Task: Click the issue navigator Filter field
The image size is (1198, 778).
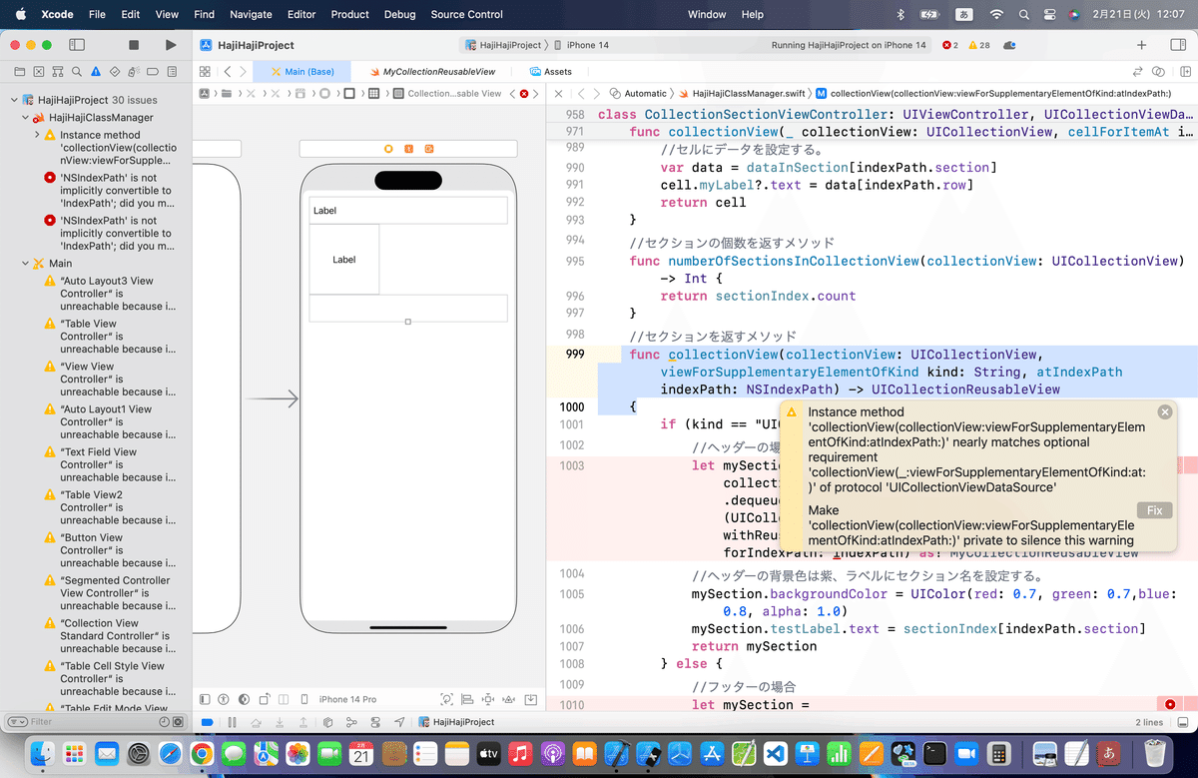Action: (x=94, y=721)
